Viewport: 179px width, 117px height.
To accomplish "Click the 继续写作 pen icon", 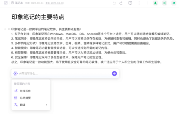I will (x=16, y=91).
